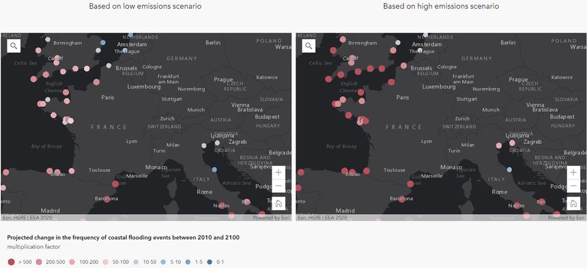The image size is (587, 268).
Task: Select blue dot on Adriatic coast, left map
Action: [214, 169]
